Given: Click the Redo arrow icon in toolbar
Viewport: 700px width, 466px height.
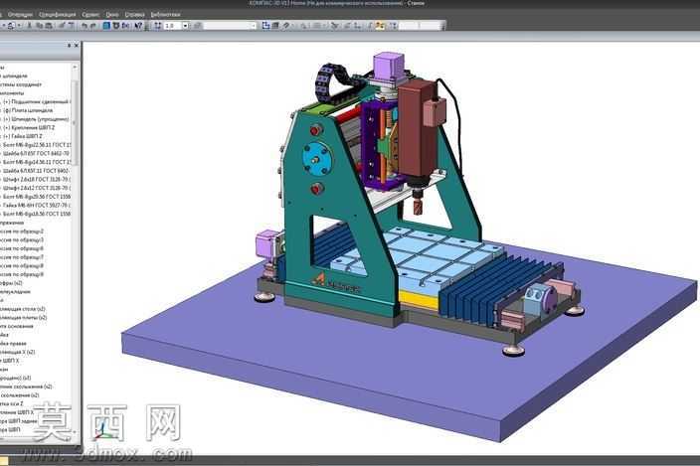Looking at the screenshot, I should coord(92,26).
